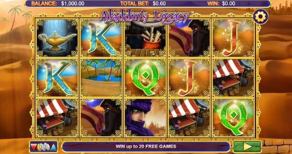The image size is (292, 154).
Task: Select the oasis palm trees symbol
Action: (101, 77)
